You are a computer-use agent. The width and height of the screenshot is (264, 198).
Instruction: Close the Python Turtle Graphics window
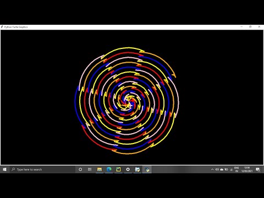click(259, 27)
